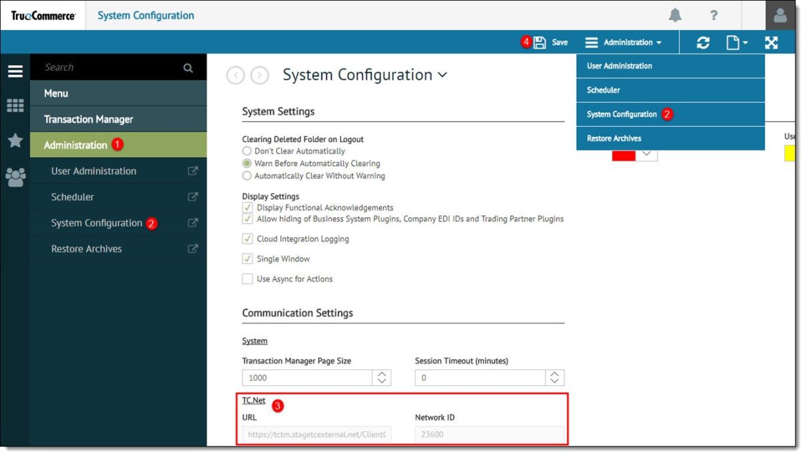Select Transaction Manager in left navigation
This screenshot has width=801, height=452.
pos(118,120)
